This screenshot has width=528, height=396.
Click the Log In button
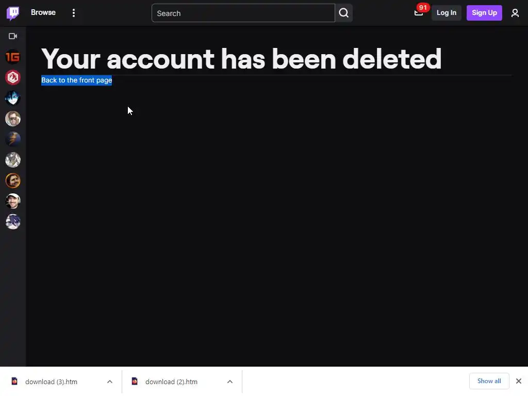pyautogui.click(x=446, y=13)
